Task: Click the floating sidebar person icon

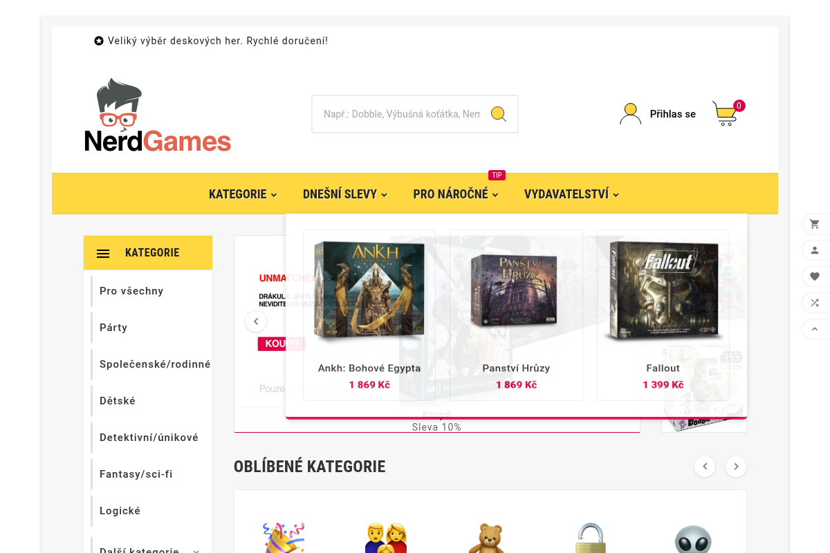Action: coord(815,250)
